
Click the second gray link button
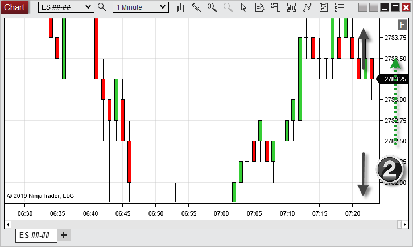374,7
